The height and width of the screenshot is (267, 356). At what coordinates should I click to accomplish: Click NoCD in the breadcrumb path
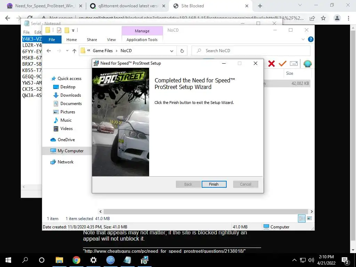click(126, 51)
